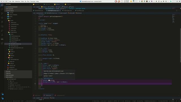Screen dimensions: 181x102
Task: Open the MDN Reference link in tooltip
Action: [48, 78]
